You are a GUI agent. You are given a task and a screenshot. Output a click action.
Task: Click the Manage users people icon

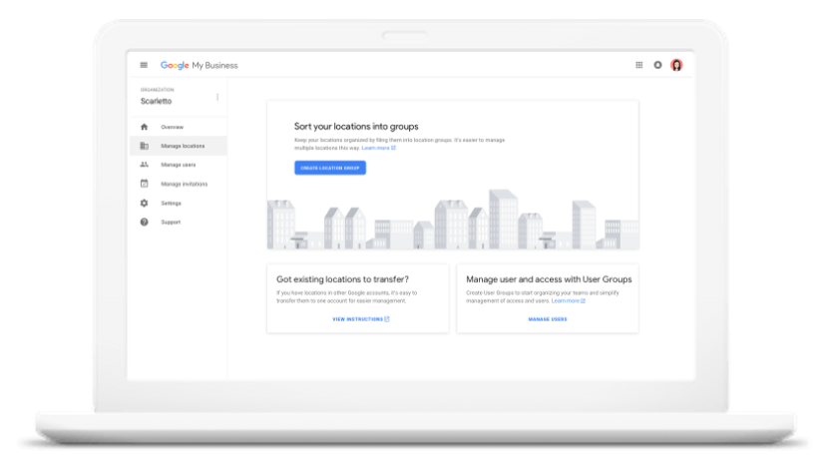tap(144, 165)
